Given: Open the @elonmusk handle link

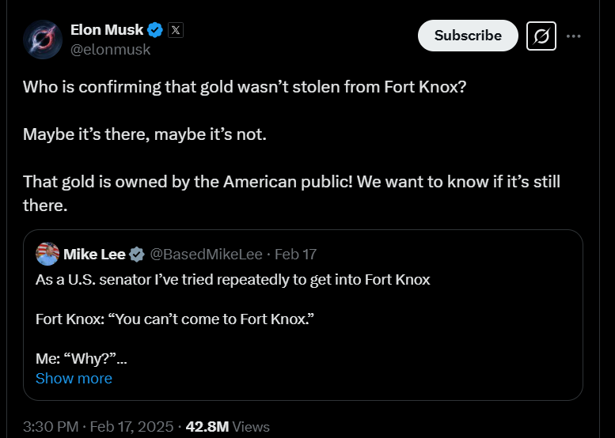Looking at the screenshot, I should pos(110,50).
